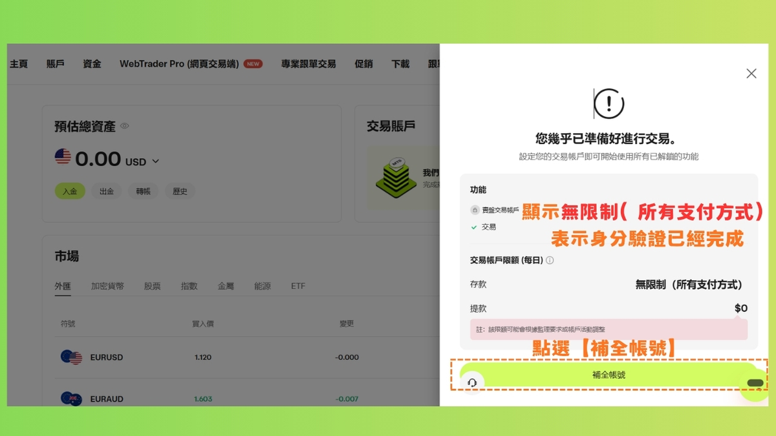Toggle the eye icon beside 預估總資產
776x436 pixels.
click(125, 126)
